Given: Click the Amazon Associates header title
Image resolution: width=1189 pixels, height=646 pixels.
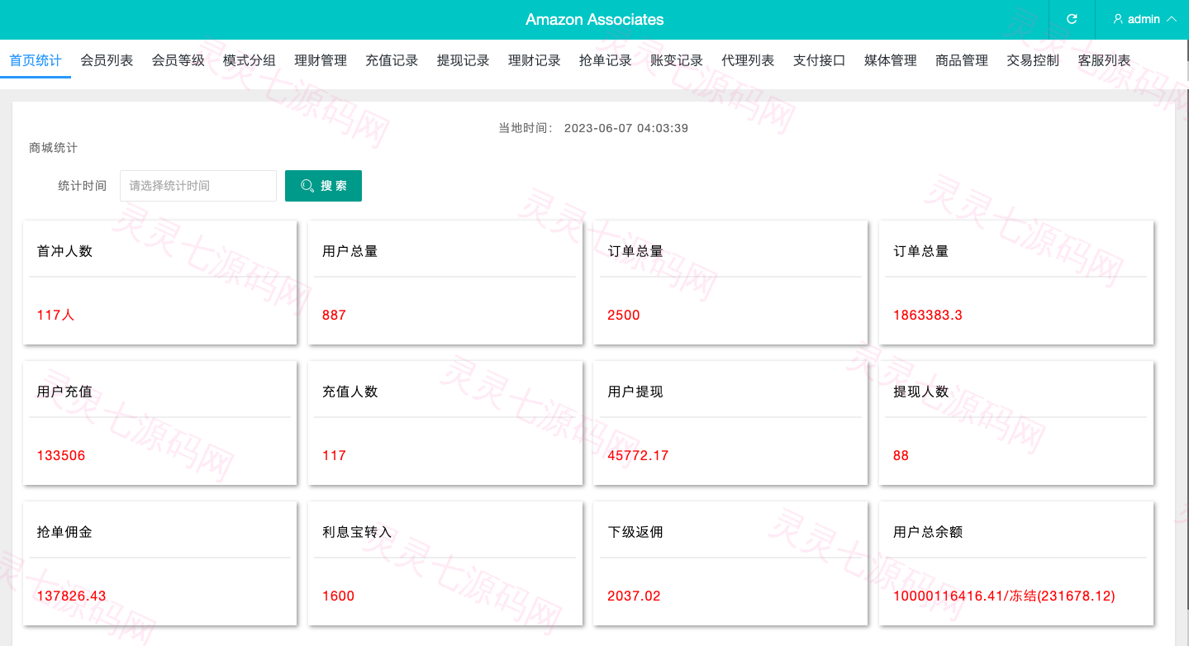Looking at the screenshot, I should (595, 20).
